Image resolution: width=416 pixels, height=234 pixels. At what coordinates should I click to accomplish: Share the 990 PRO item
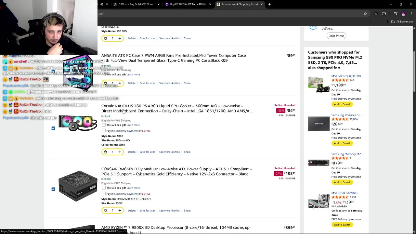[187, 38]
